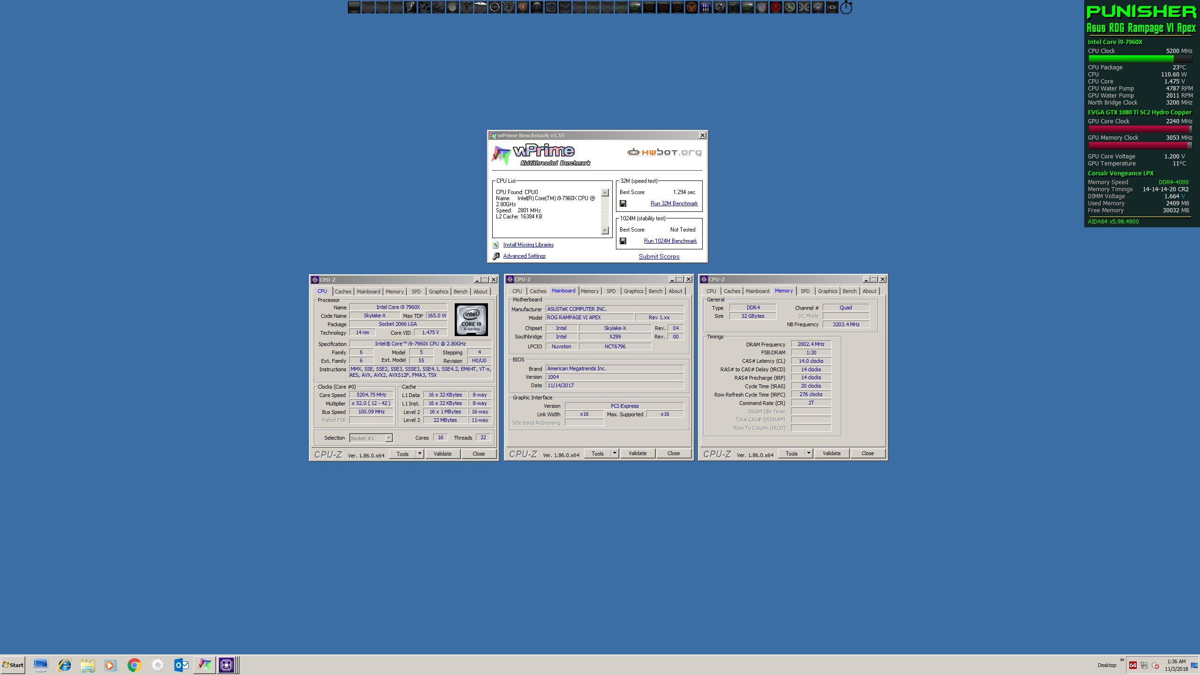Expand hidden taskbar toolbar chevron near Desktop
Image resolution: width=1200 pixels, height=675 pixels.
tap(1122, 660)
